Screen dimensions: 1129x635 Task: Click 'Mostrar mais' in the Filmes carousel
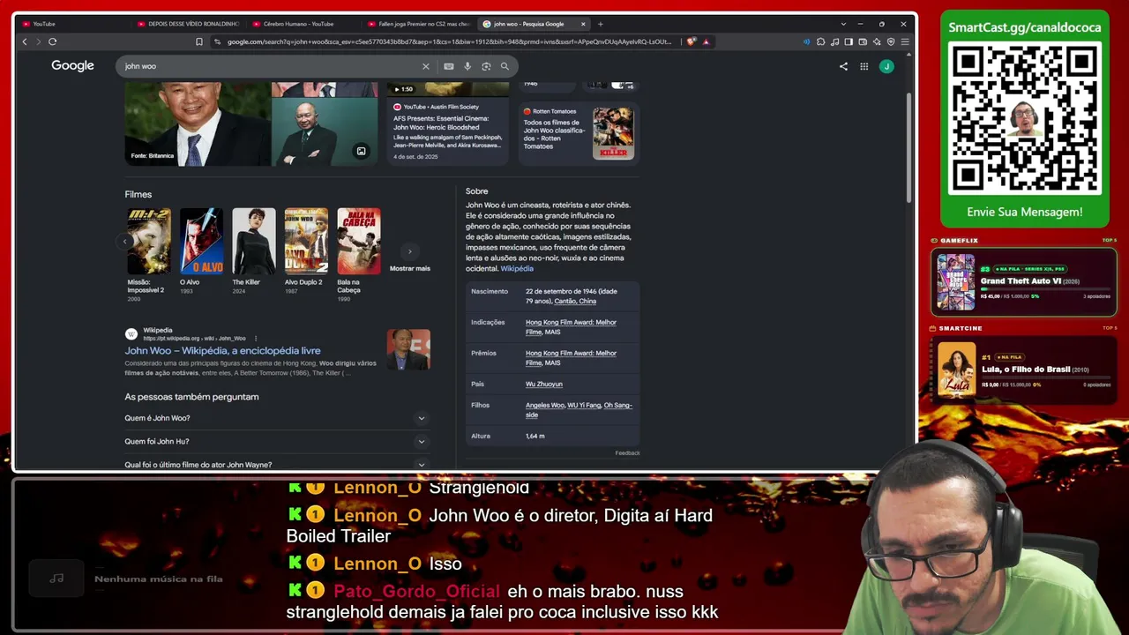[x=409, y=268]
